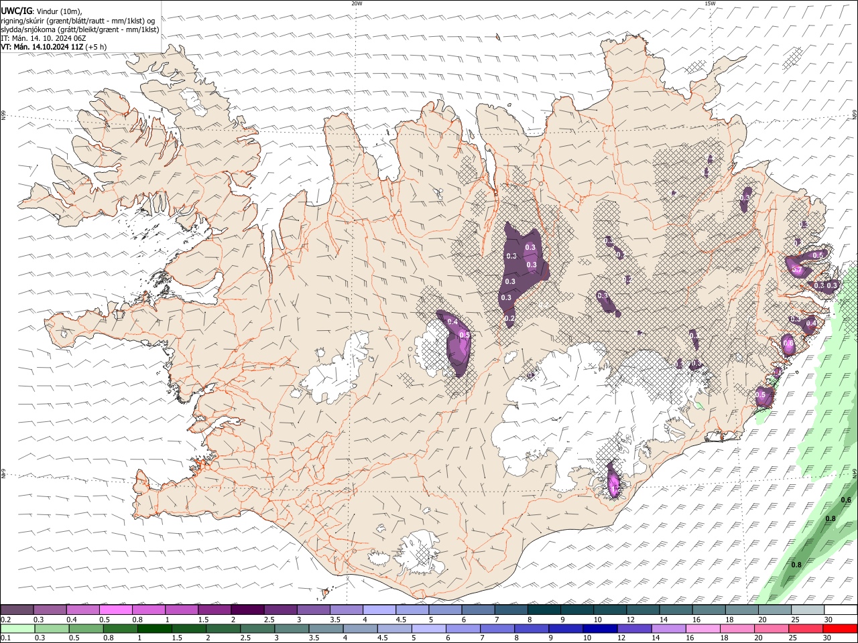Select the dark teal 8 swatch in snow legend
This screenshot has width=858, height=643.
[544, 610]
